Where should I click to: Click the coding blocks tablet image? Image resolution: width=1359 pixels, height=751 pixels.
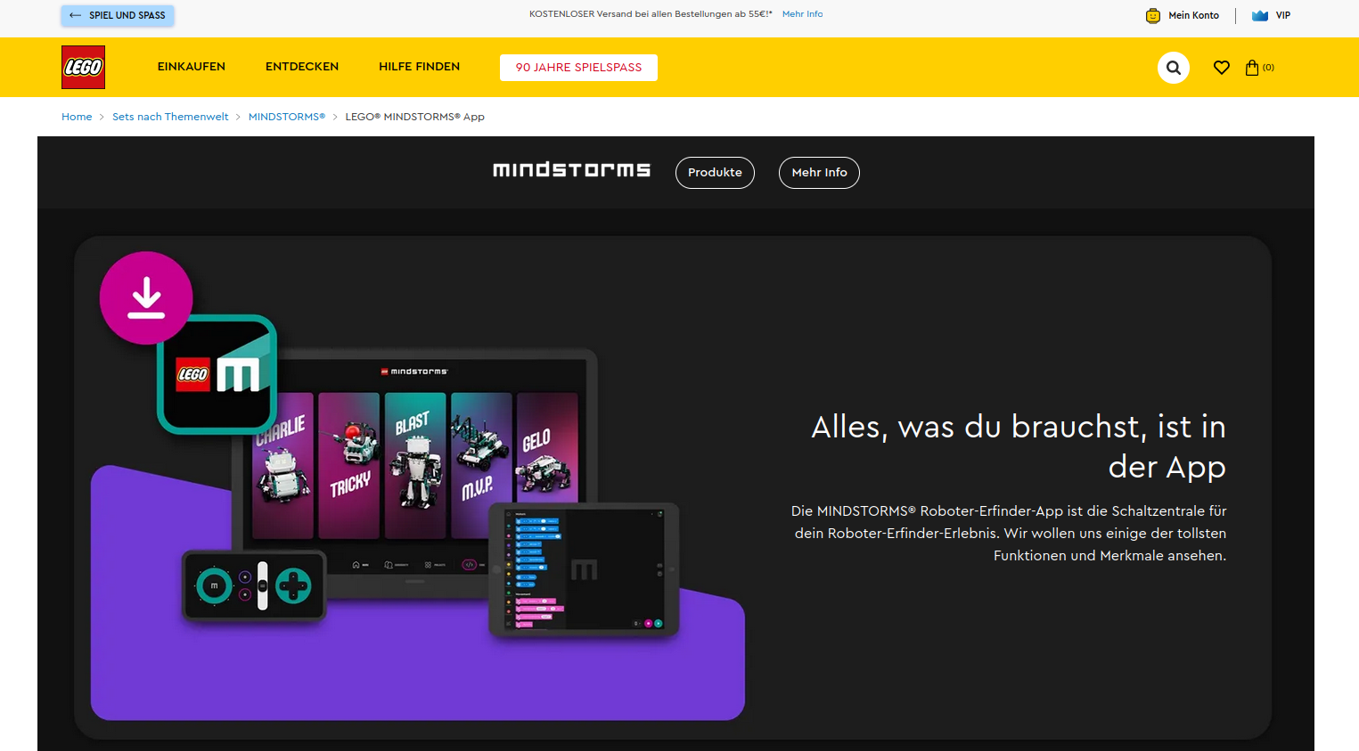[x=585, y=570]
